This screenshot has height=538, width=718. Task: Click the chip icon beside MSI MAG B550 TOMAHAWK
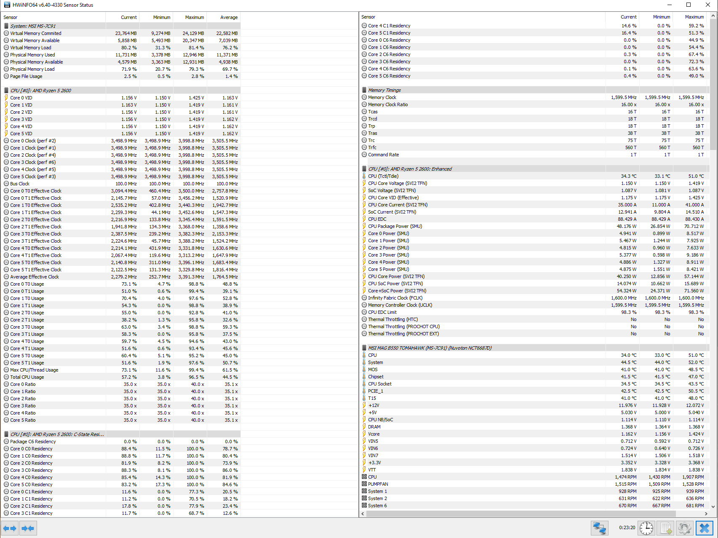tap(364, 348)
